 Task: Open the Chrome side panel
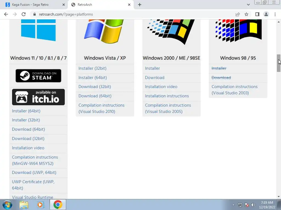[x=257, y=14]
